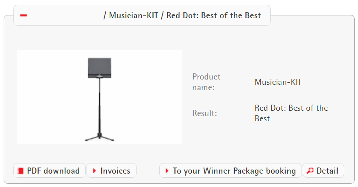This screenshot has width=358, height=187.
Task: Select the Musician-KIT product name value
Action: coord(278,82)
